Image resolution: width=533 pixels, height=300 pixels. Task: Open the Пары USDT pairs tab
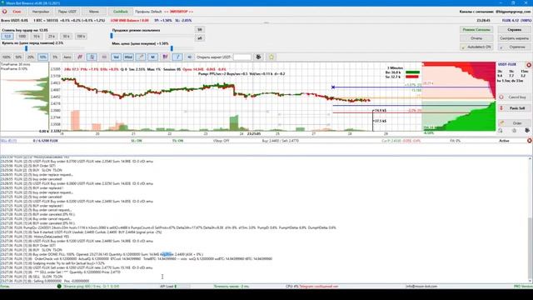(67, 12)
